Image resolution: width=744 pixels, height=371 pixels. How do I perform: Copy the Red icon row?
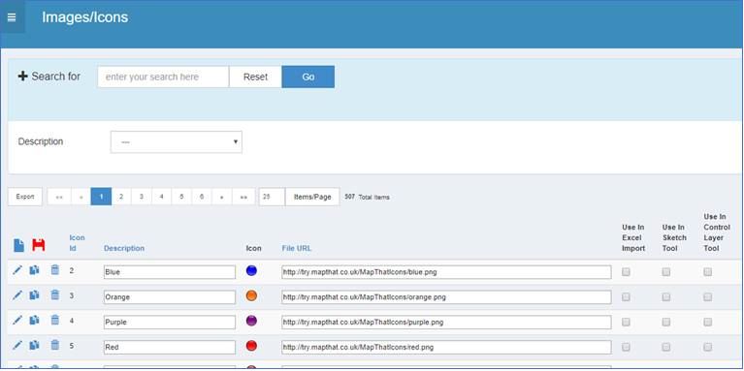point(34,345)
